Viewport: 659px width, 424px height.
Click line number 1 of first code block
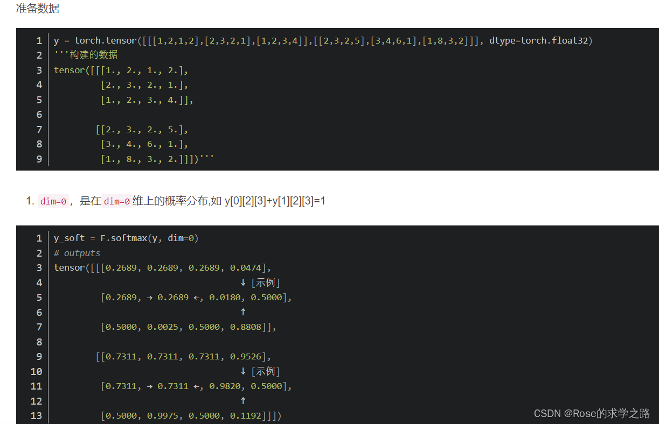tap(39, 40)
